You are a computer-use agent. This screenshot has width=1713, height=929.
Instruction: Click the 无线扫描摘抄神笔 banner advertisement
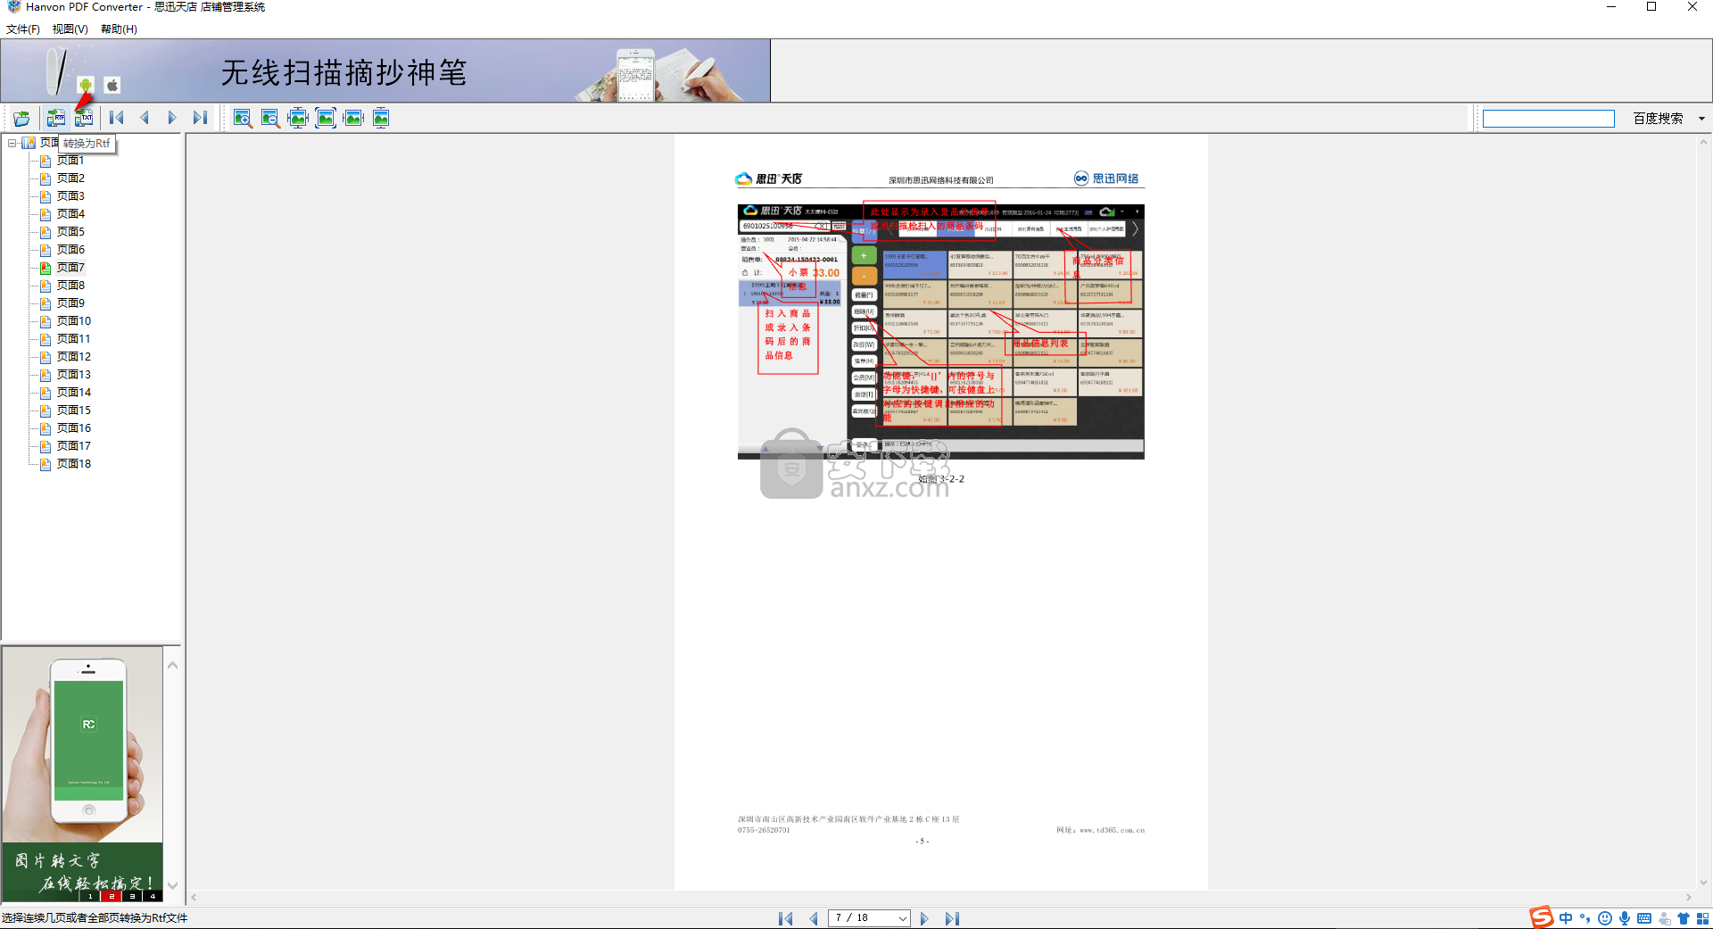pyautogui.click(x=385, y=71)
